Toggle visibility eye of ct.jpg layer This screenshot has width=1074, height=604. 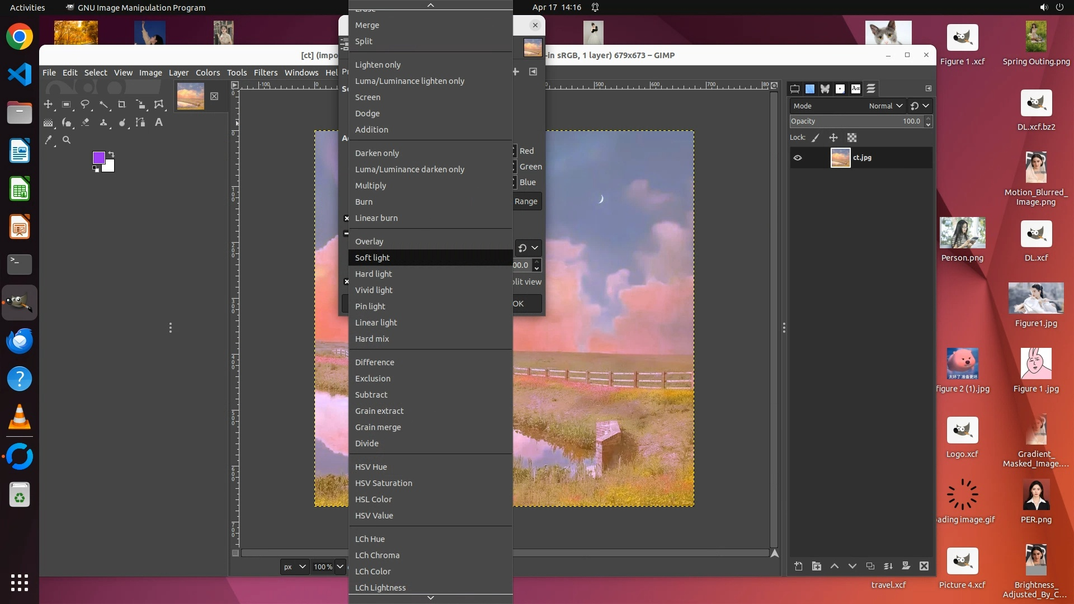[x=798, y=158]
